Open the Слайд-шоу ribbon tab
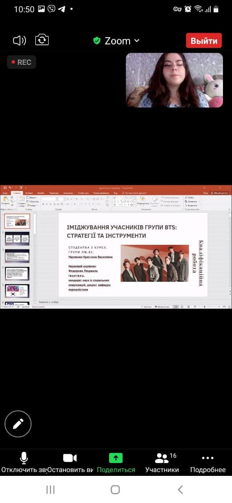The width and height of the screenshot is (232, 503). click(x=83, y=193)
